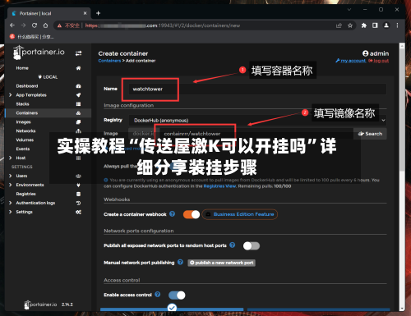
Task: Click the Name input field
Action: click(257, 89)
